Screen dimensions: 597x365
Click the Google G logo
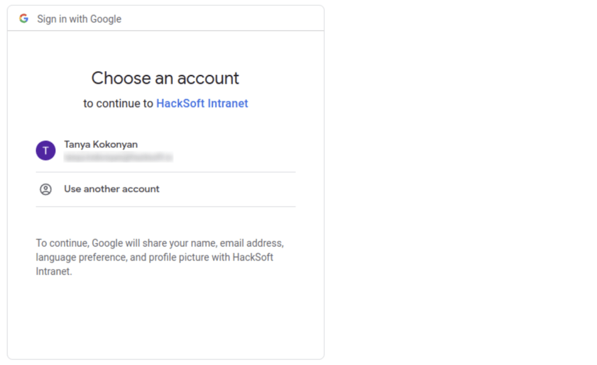point(24,18)
